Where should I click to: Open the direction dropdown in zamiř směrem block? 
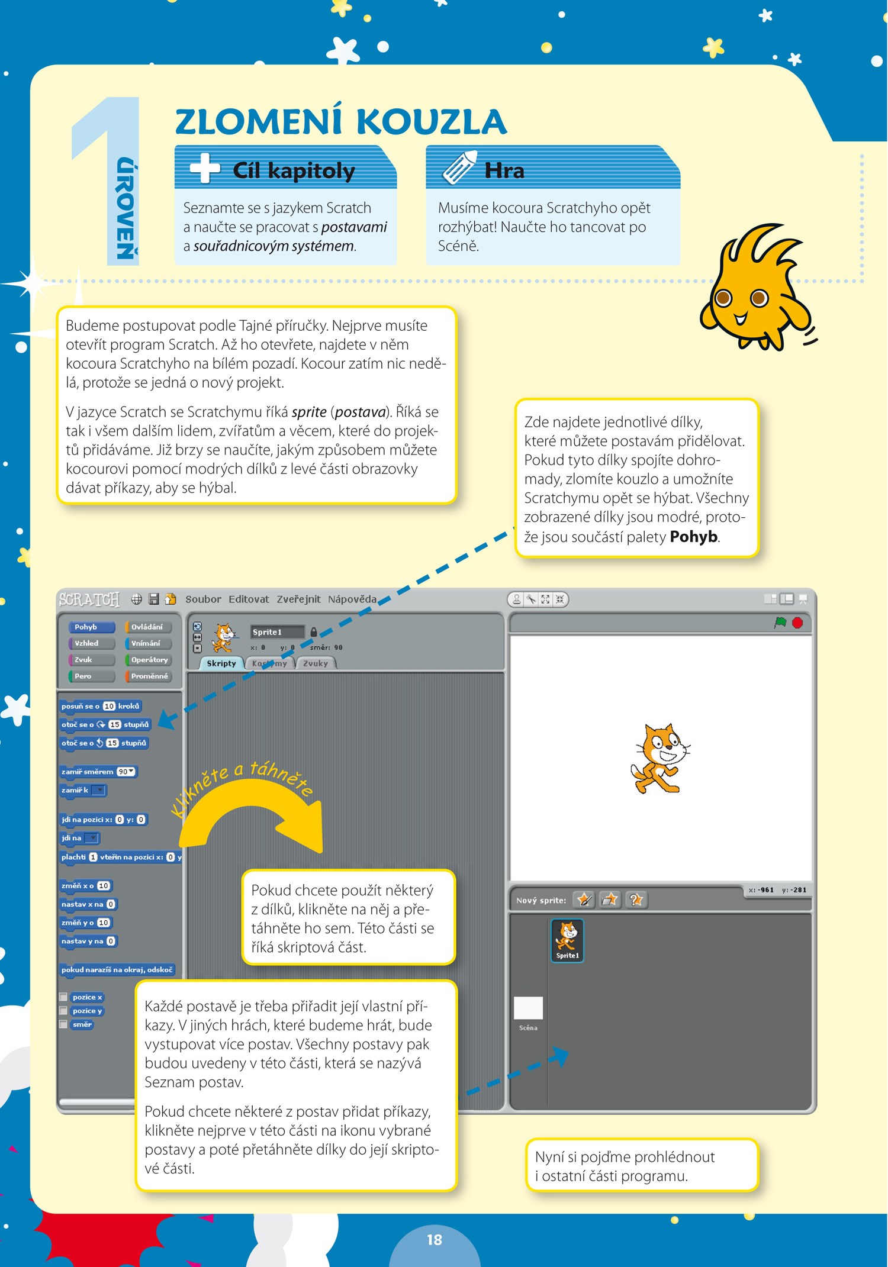click(131, 772)
